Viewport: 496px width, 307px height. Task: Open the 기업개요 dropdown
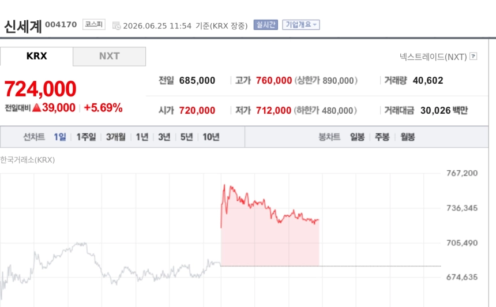pyautogui.click(x=301, y=25)
